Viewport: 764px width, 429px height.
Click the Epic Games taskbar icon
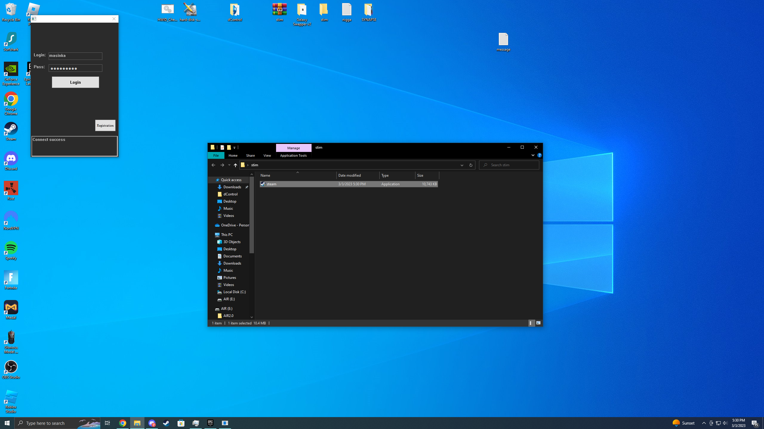(x=210, y=423)
